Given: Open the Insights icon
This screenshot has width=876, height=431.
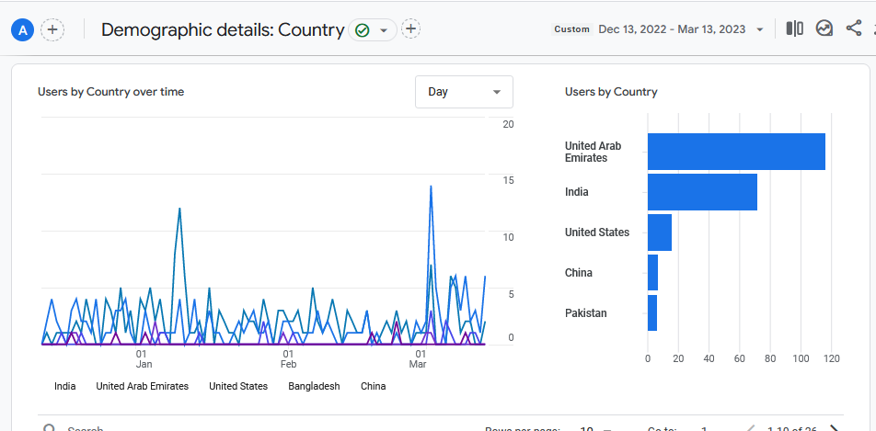Looking at the screenshot, I should click(x=824, y=28).
